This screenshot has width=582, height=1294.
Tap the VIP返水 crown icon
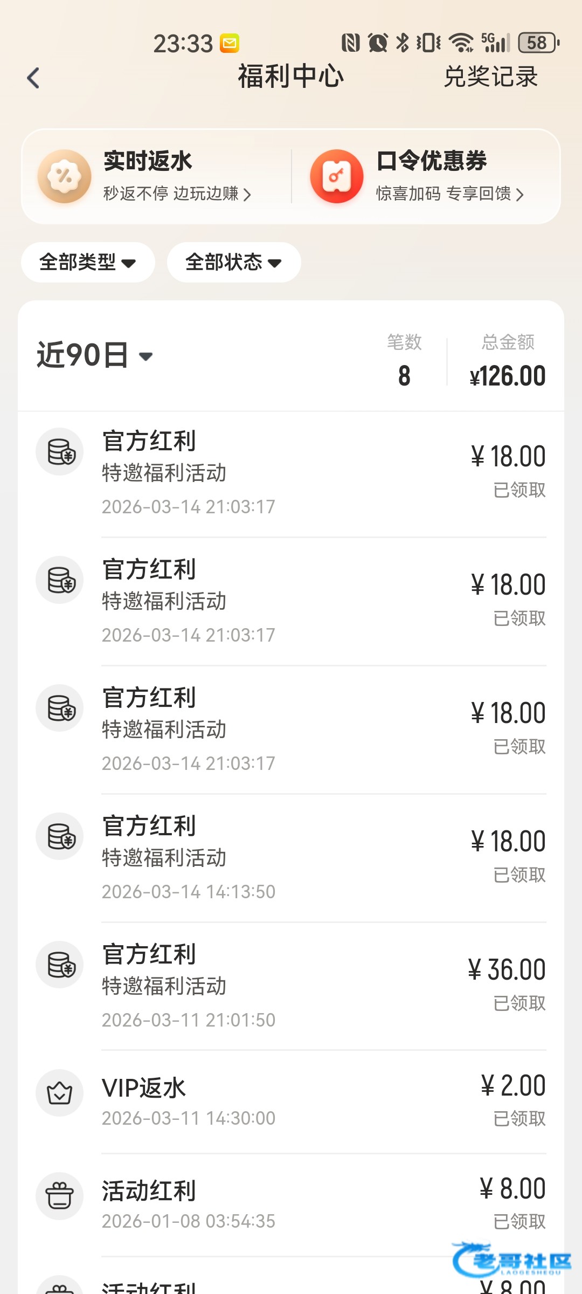click(x=59, y=1092)
